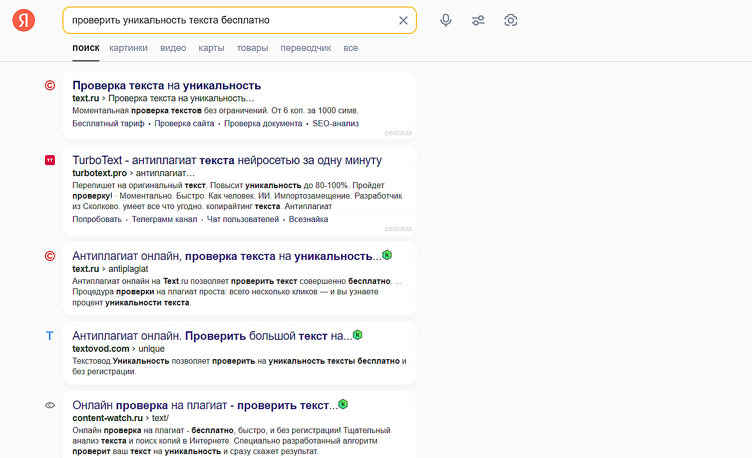This screenshot has height=458, width=752.
Task: Open search settings sliders icon
Action: (478, 20)
